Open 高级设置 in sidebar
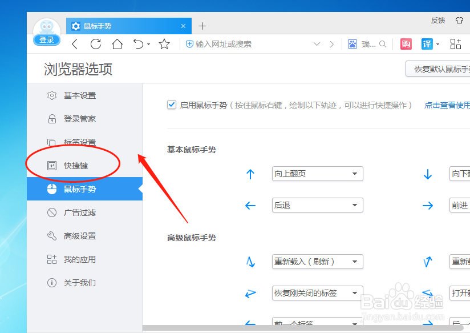The height and width of the screenshot is (333, 470). [84, 236]
